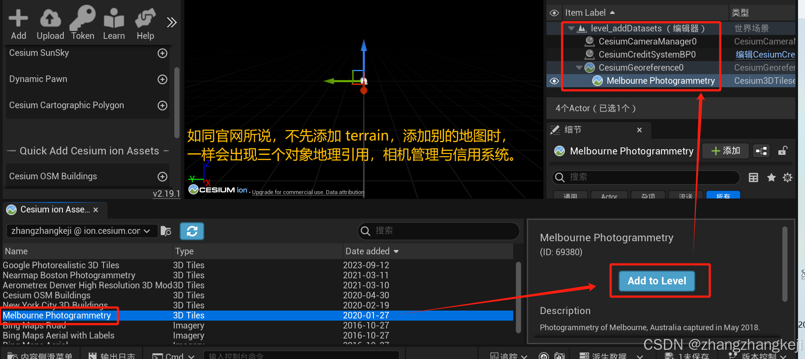Open the property matrix table icon
Image resolution: width=805 pixels, height=359 pixels.
pyautogui.click(x=753, y=178)
